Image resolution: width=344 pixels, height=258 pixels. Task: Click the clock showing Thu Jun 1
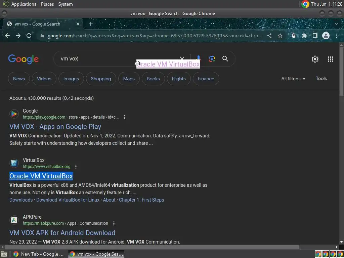(x=327, y=4)
